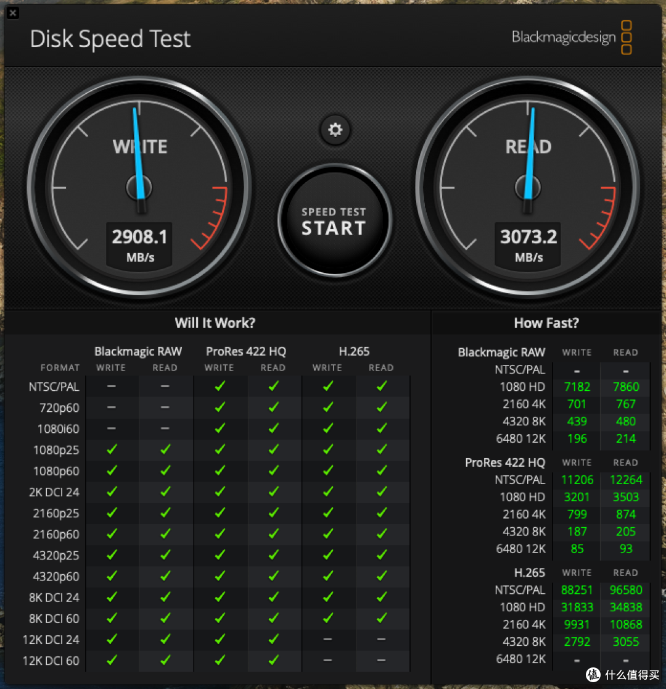Click H.265 4320 8K write value 2792

[x=577, y=641]
